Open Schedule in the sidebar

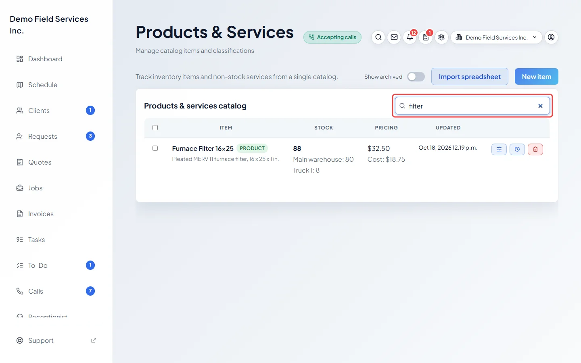(56, 85)
